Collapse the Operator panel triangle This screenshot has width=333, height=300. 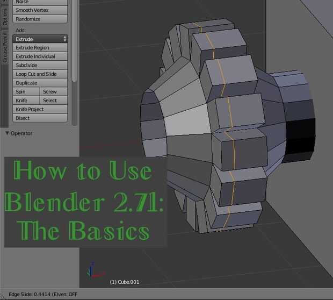pyautogui.click(x=7, y=133)
